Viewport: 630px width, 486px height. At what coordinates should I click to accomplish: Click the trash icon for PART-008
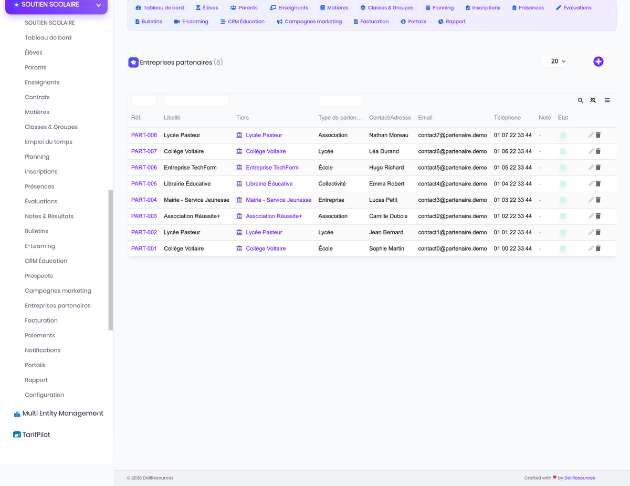coord(598,135)
